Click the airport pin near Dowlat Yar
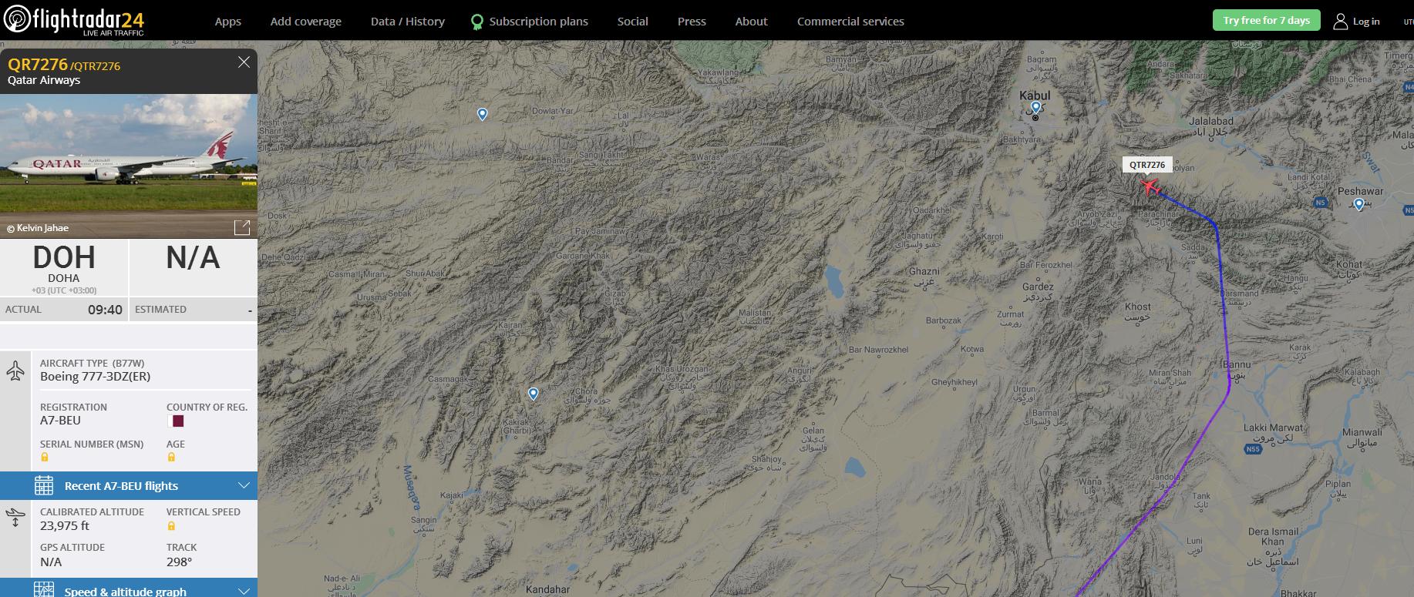The image size is (1414, 597). (482, 114)
